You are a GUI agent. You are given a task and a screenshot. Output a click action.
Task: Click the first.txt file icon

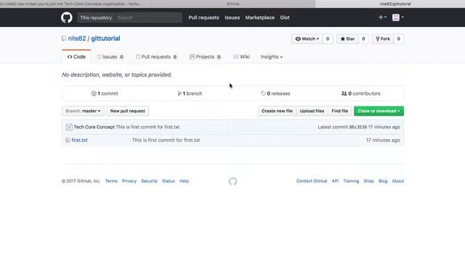(x=68, y=140)
